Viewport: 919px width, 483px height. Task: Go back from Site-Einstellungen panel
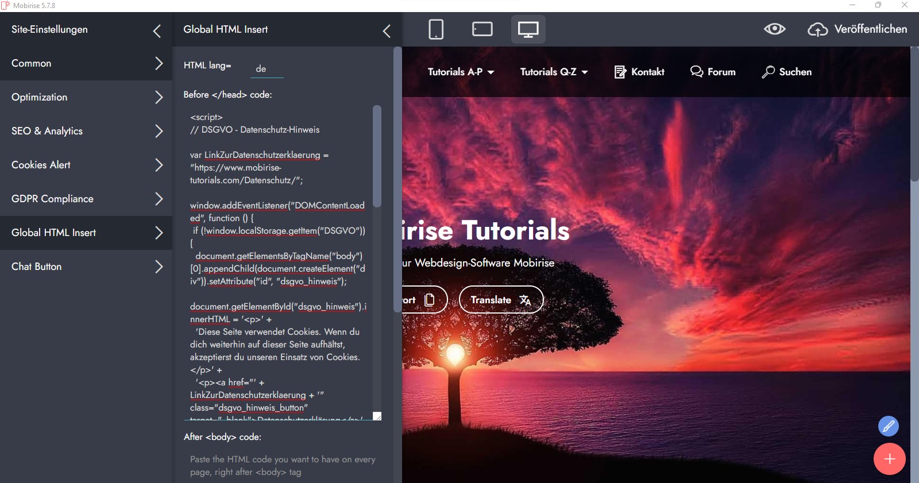point(157,31)
